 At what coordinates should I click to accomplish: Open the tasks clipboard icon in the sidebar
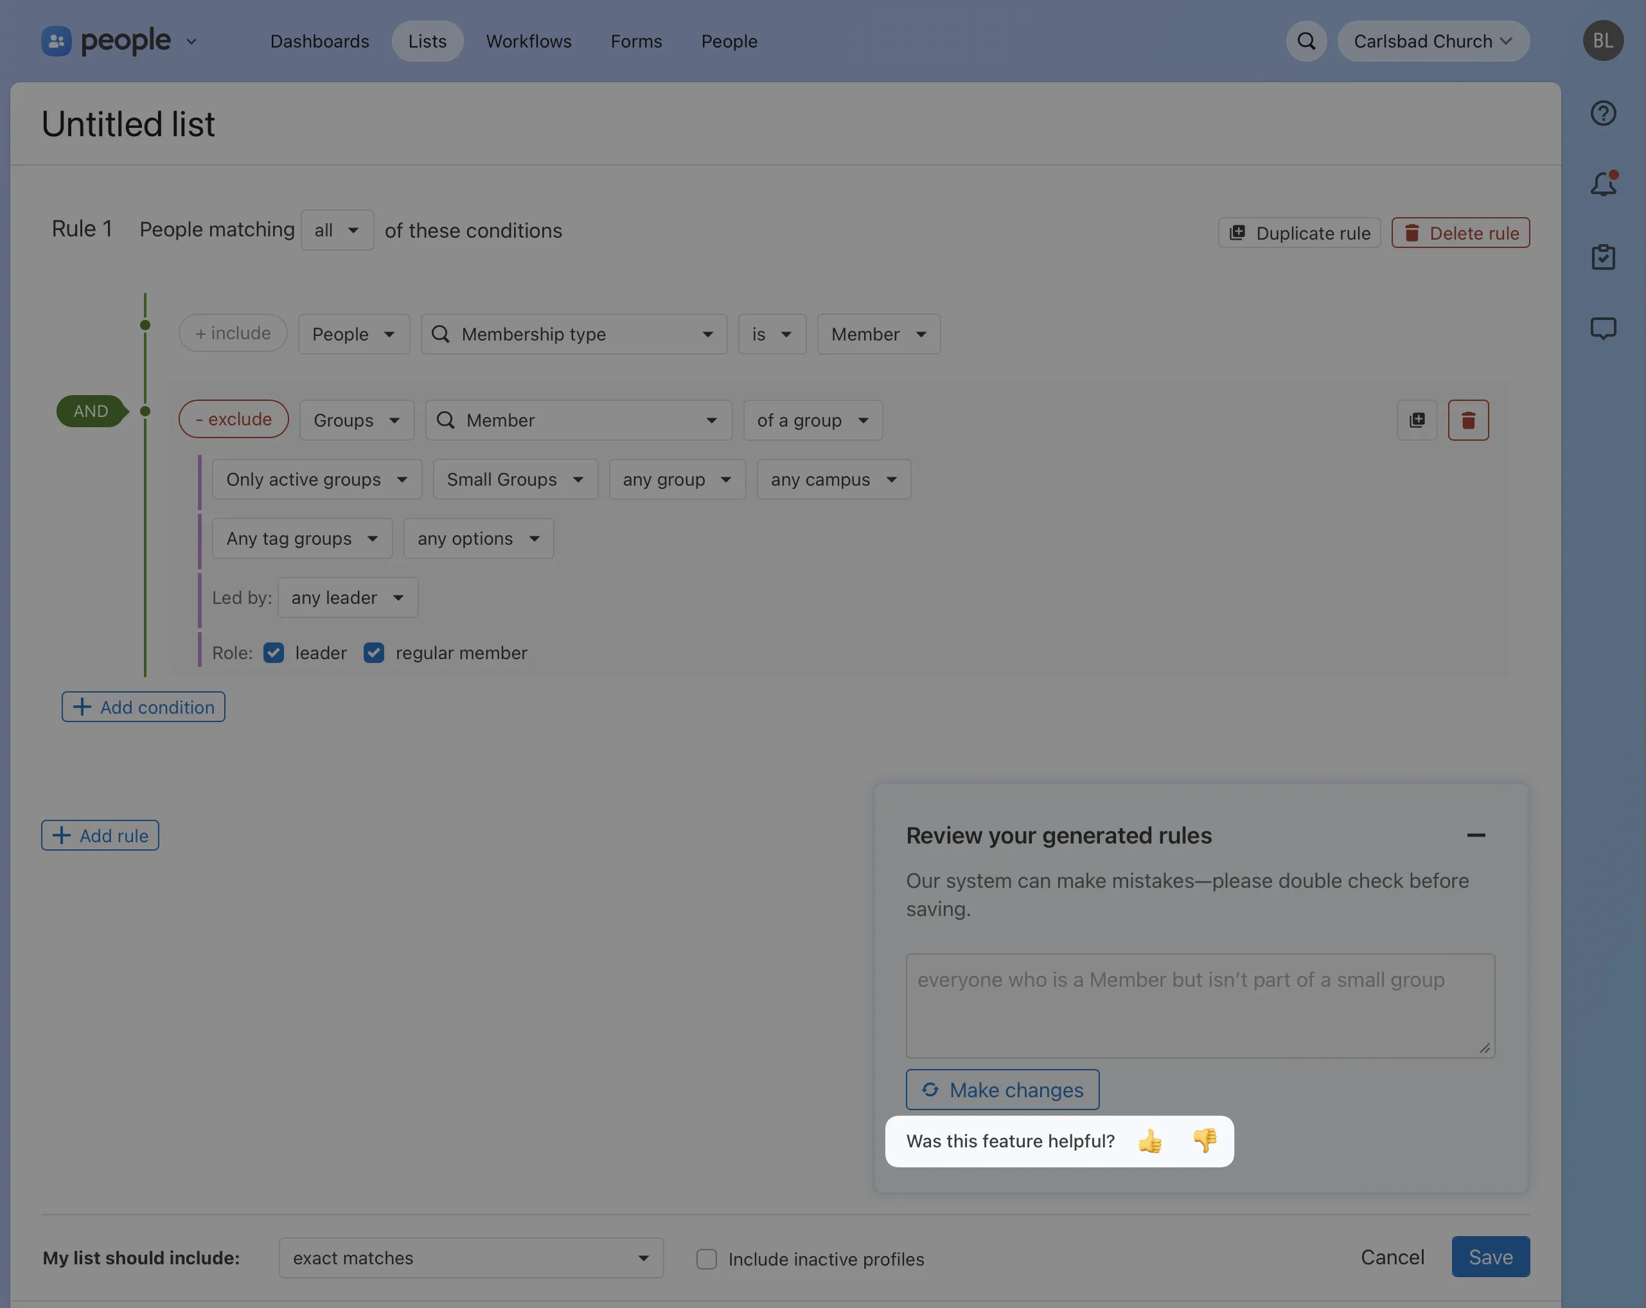[x=1603, y=258]
